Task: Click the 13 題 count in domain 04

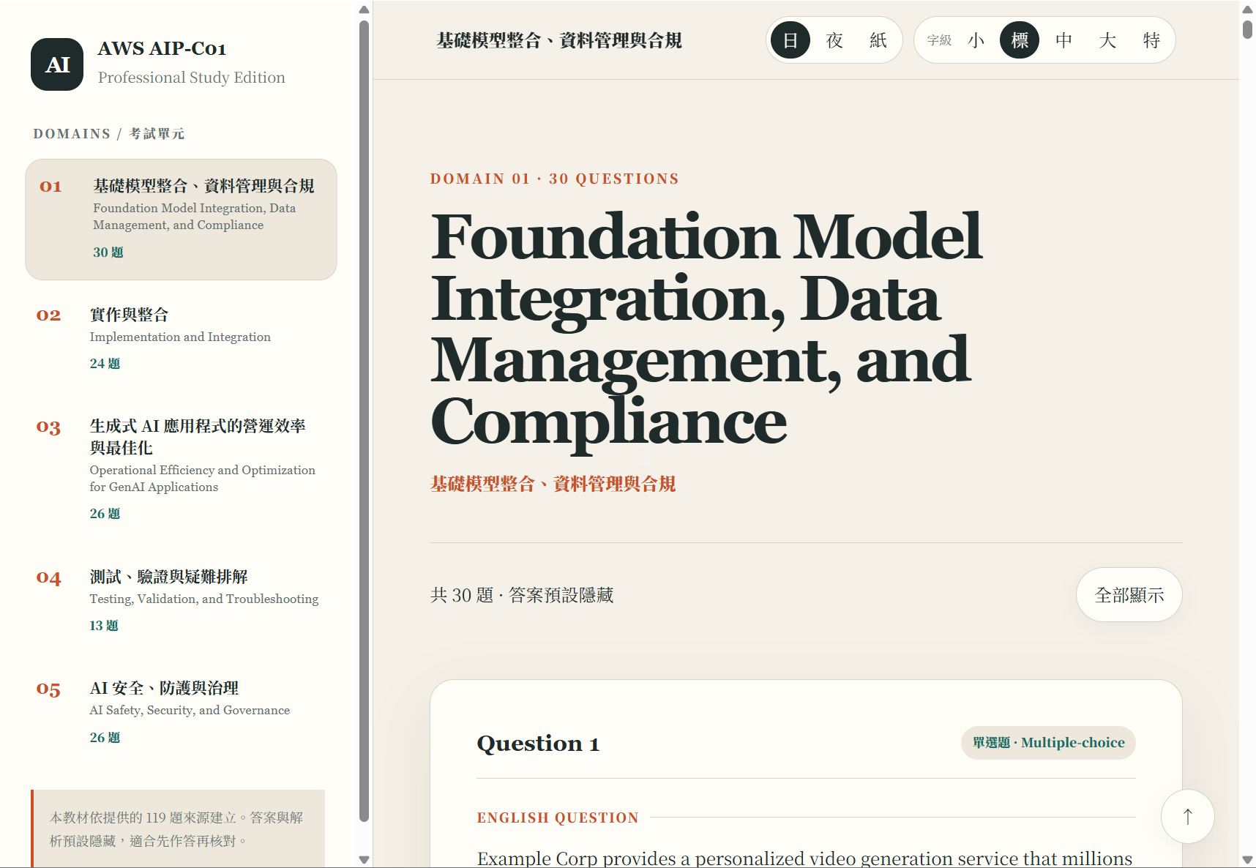Action: tap(104, 626)
